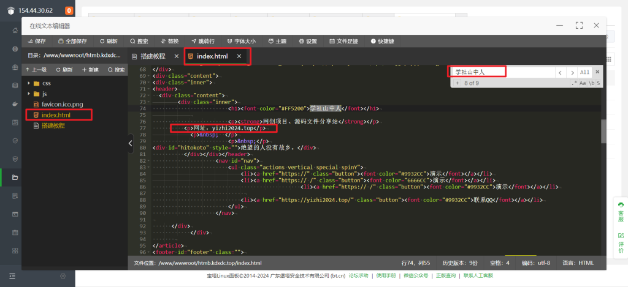Screen dimensions: 628x287
Task: Toggle regular expression search option
Action: point(574,83)
